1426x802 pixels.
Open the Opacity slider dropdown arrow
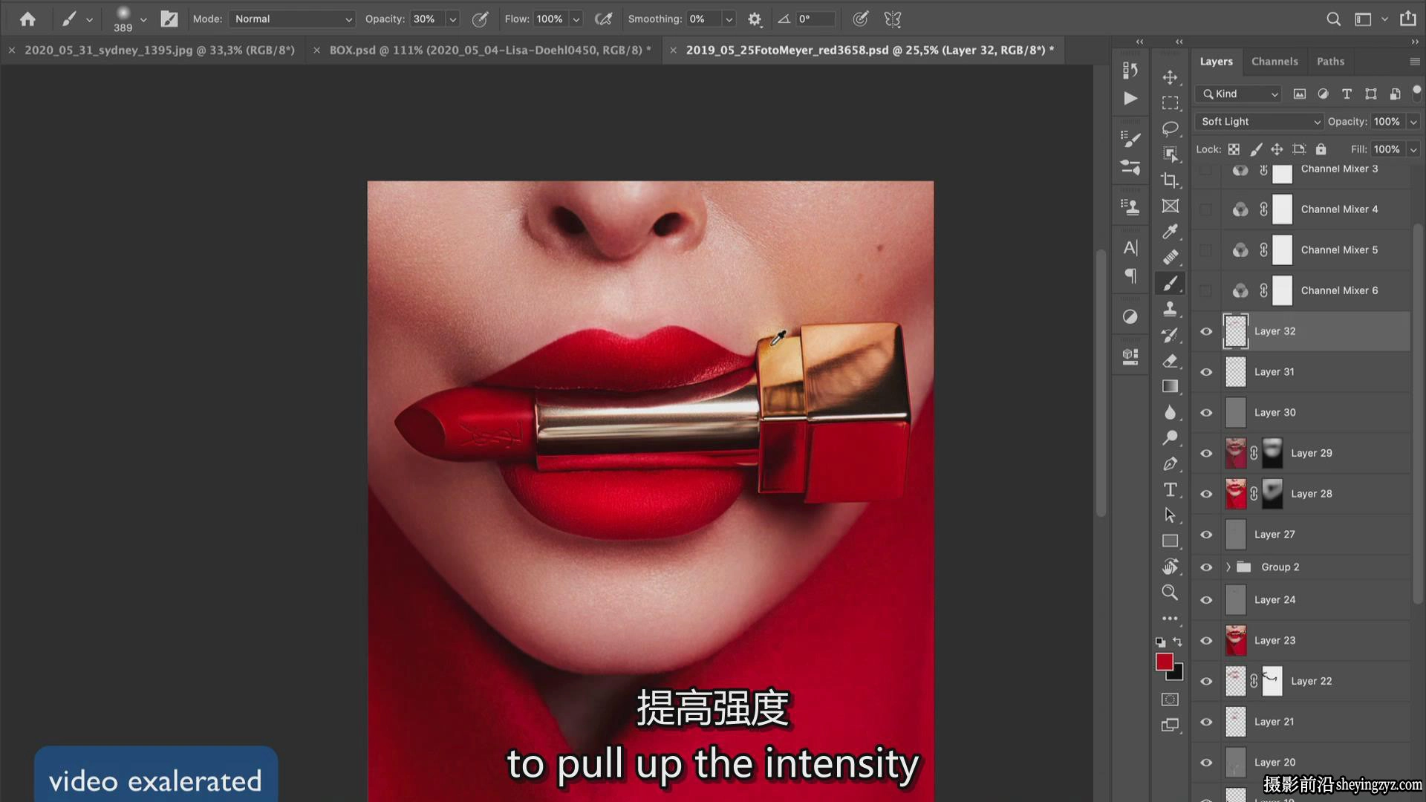coord(452,19)
